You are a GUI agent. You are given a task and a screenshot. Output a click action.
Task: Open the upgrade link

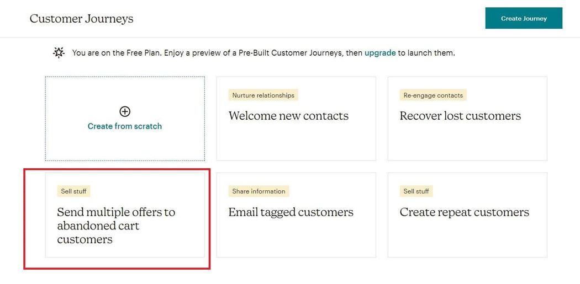(x=380, y=53)
